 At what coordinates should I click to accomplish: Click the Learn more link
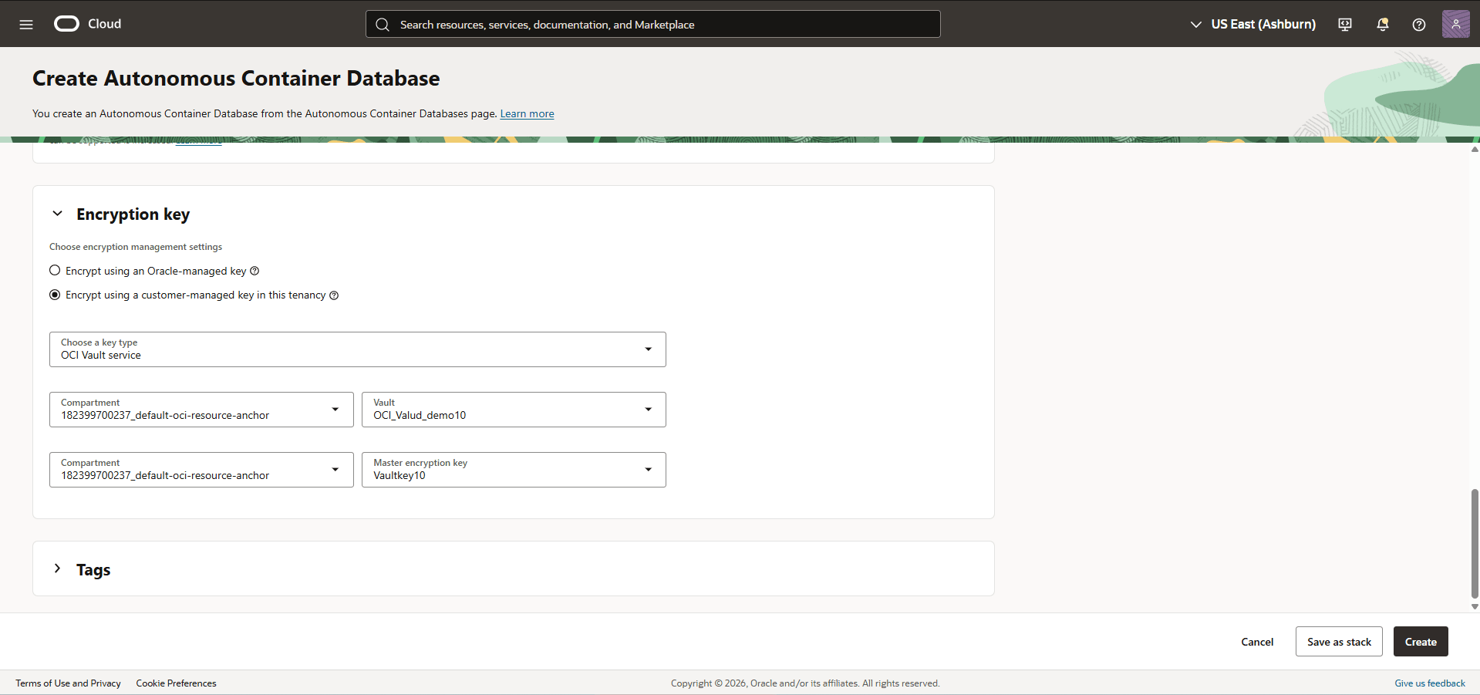[x=527, y=113]
